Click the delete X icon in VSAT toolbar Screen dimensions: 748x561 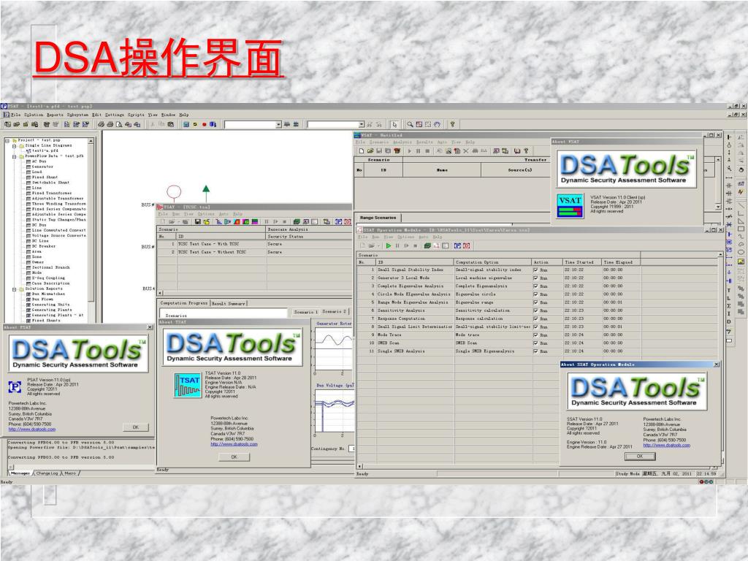pos(466,151)
